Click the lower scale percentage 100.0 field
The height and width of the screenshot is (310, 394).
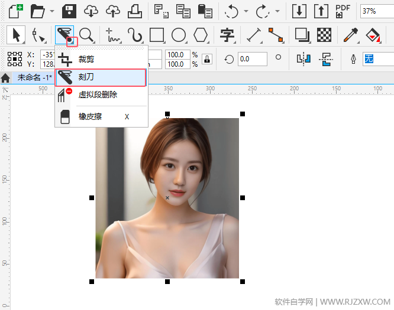click(x=177, y=64)
